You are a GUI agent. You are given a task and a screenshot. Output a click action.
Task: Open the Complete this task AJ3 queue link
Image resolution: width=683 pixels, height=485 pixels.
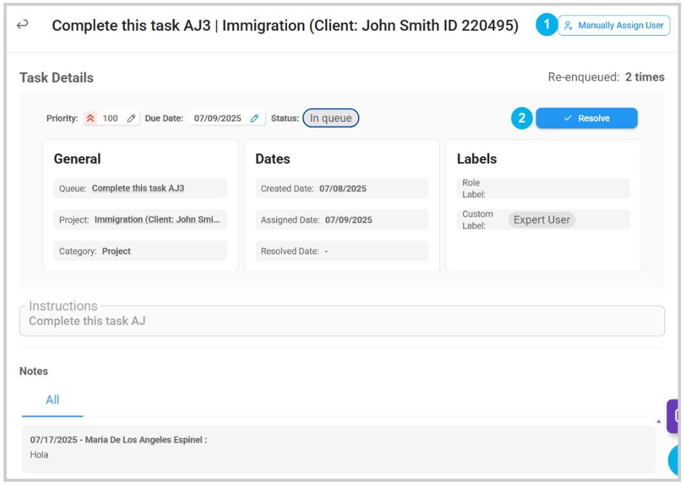click(138, 188)
